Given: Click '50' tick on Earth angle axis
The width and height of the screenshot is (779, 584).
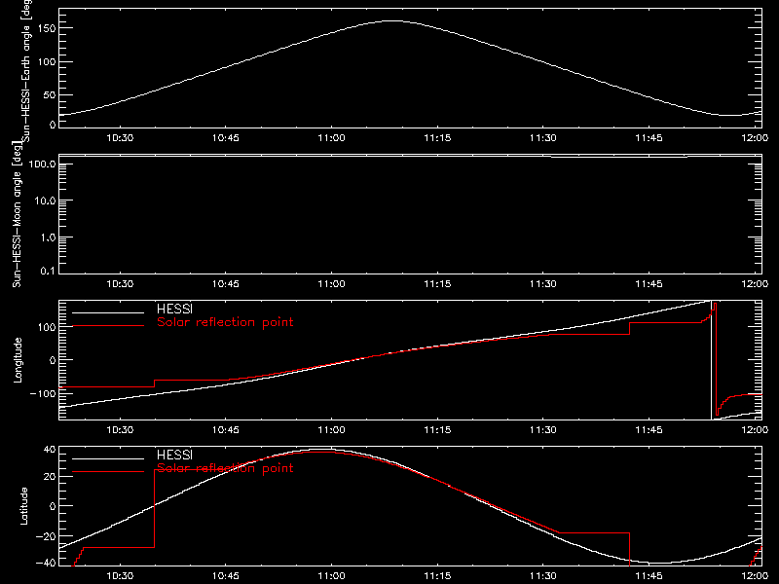Looking at the screenshot, I should pos(50,94).
